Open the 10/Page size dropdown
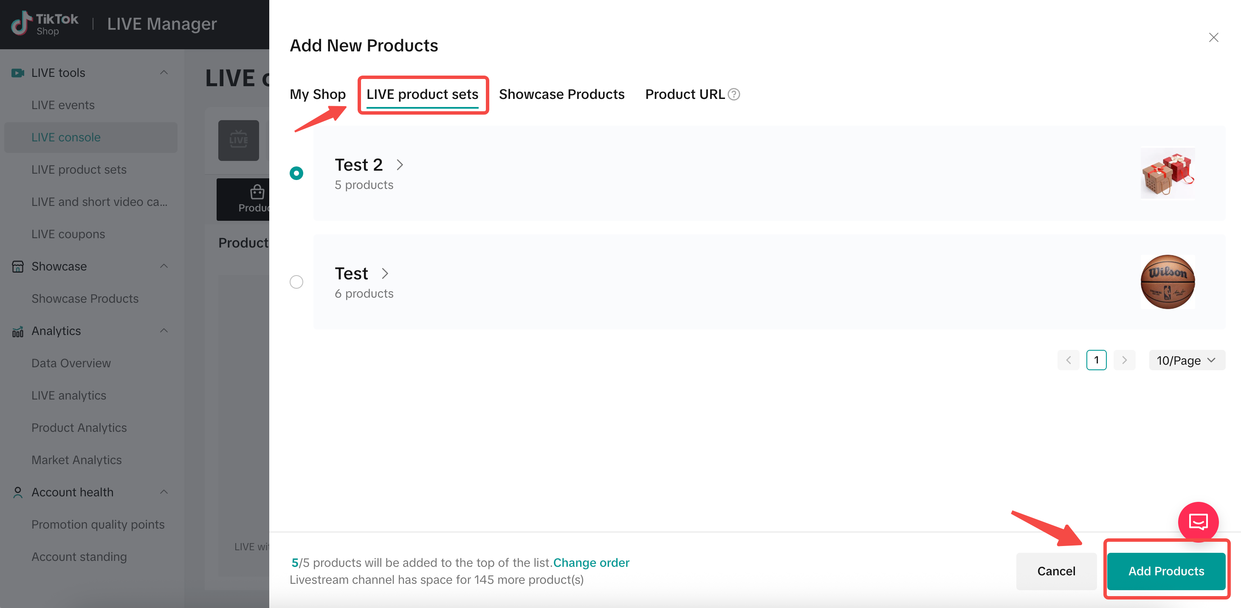The height and width of the screenshot is (608, 1241). point(1187,360)
